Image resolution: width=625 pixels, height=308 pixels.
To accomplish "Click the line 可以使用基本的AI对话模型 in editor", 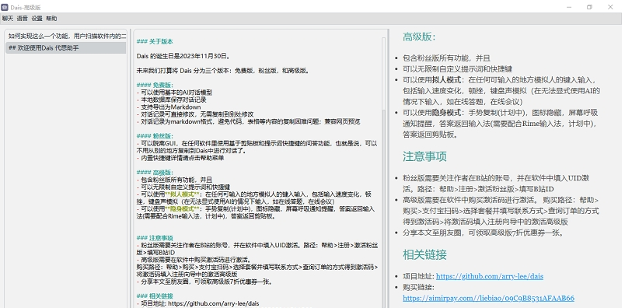I will coord(175,93).
